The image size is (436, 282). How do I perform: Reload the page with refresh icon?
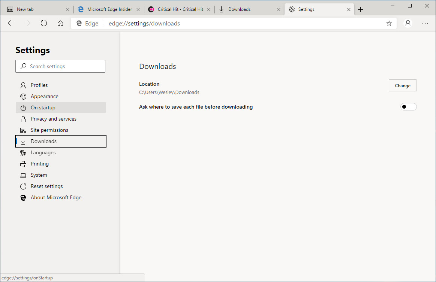click(44, 23)
